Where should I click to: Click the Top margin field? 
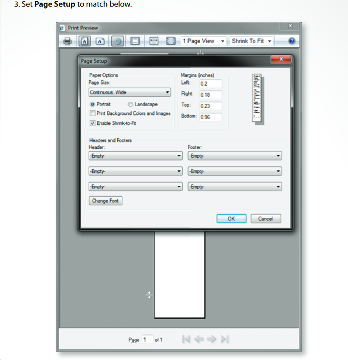pyautogui.click(x=210, y=106)
